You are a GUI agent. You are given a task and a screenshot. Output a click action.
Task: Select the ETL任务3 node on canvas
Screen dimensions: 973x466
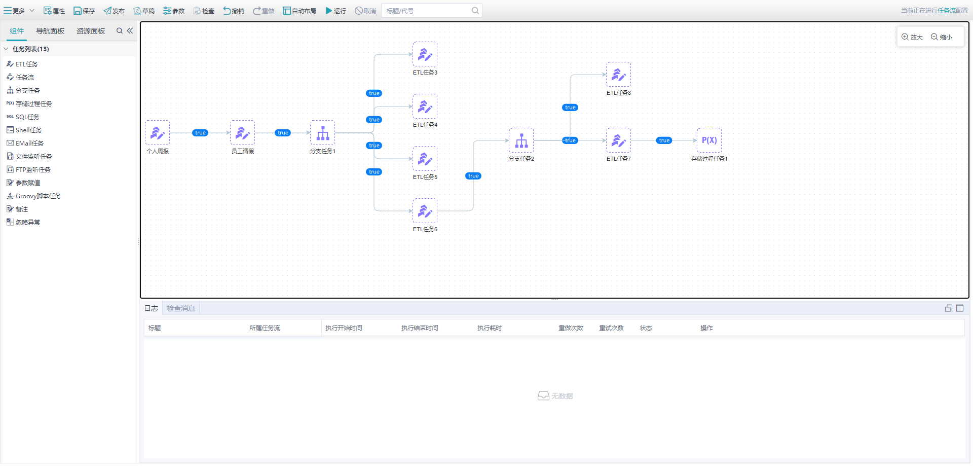coord(425,54)
